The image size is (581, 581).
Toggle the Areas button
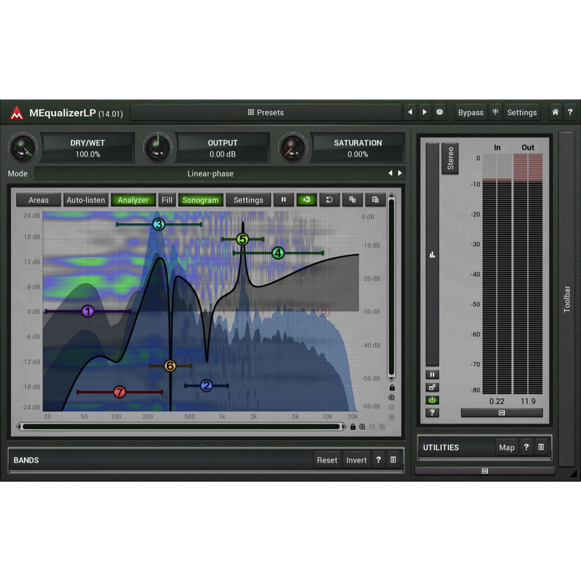pyautogui.click(x=39, y=200)
